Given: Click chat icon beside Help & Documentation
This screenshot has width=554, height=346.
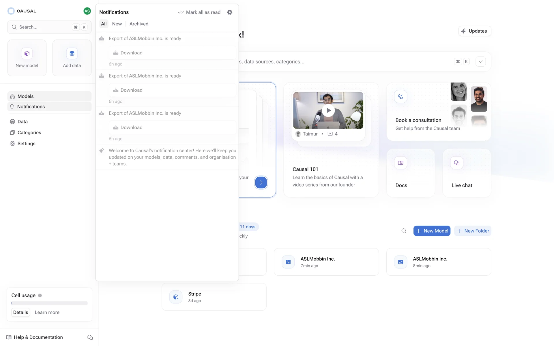Looking at the screenshot, I should pos(90,337).
